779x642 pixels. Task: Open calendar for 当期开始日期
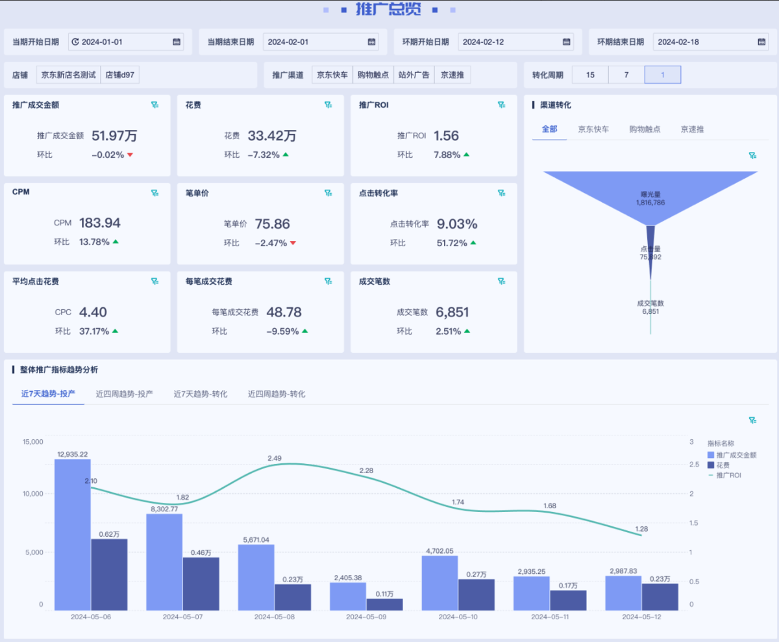(177, 42)
